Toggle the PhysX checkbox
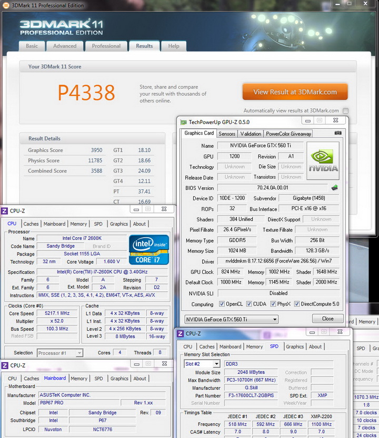 273,304
